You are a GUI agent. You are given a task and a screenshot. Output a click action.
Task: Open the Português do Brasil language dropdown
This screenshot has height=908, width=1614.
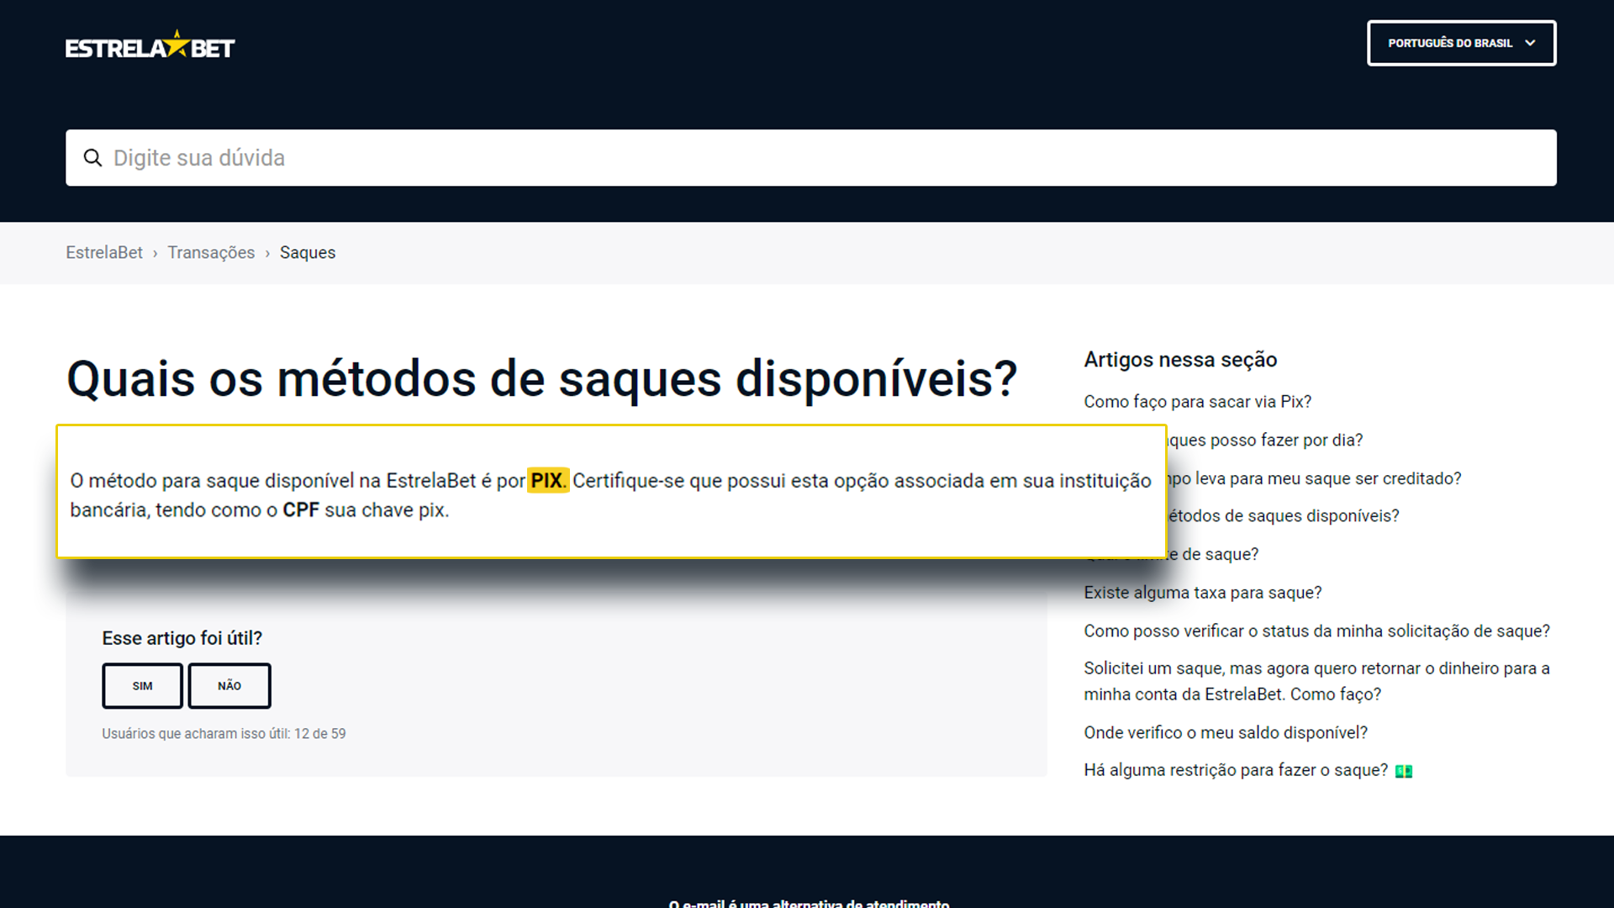pos(1461,43)
